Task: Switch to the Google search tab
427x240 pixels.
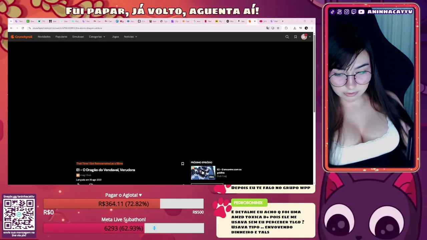Action: 197,21
